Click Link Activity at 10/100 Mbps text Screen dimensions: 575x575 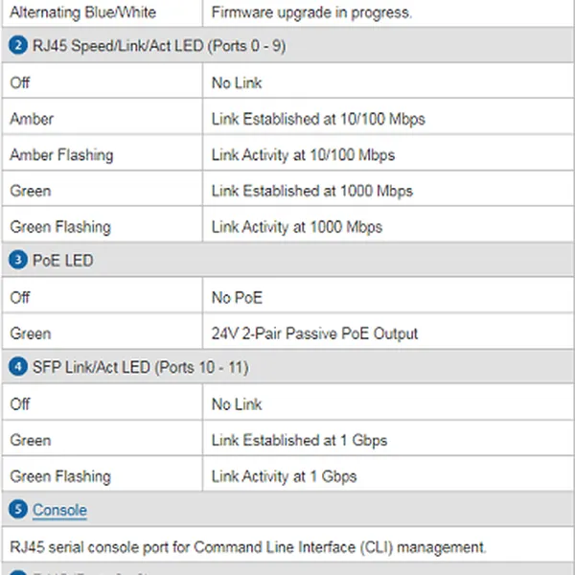pos(303,155)
